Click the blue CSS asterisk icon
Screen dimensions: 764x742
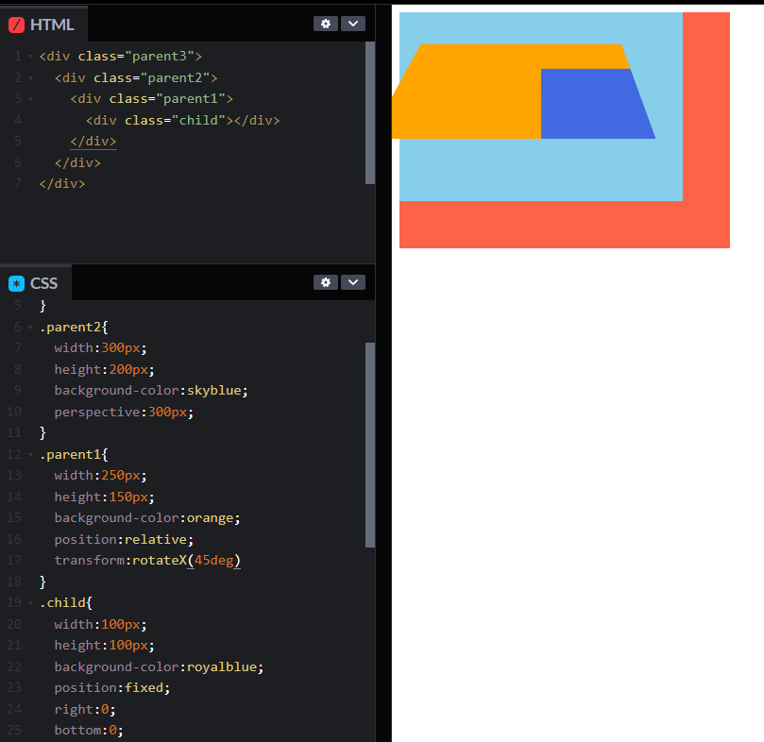(17, 283)
